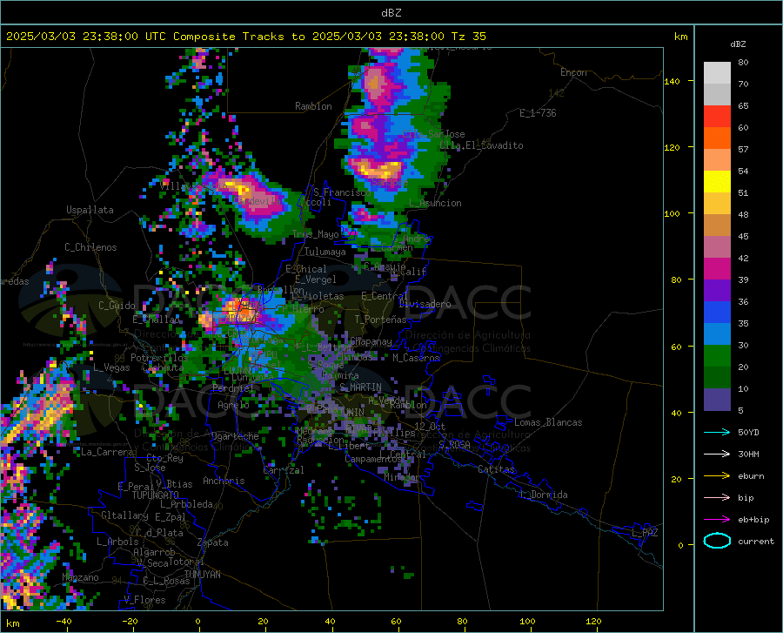Image resolution: width=783 pixels, height=633 pixels.
Task: Click the pink bip arrow legend icon
Action: [x=717, y=498]
